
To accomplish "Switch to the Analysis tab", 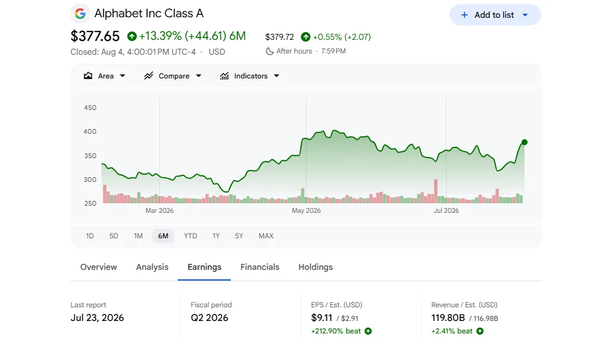I will point(152,267).
